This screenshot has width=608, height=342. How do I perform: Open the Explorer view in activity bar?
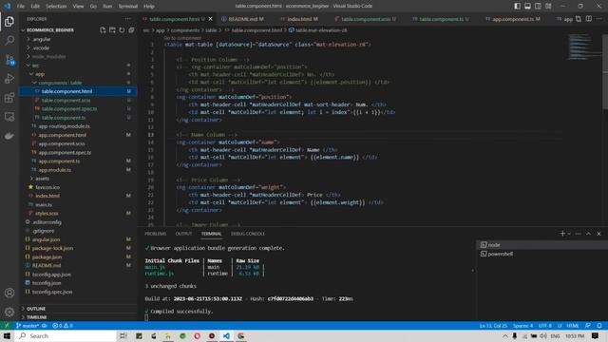[9, 21]
